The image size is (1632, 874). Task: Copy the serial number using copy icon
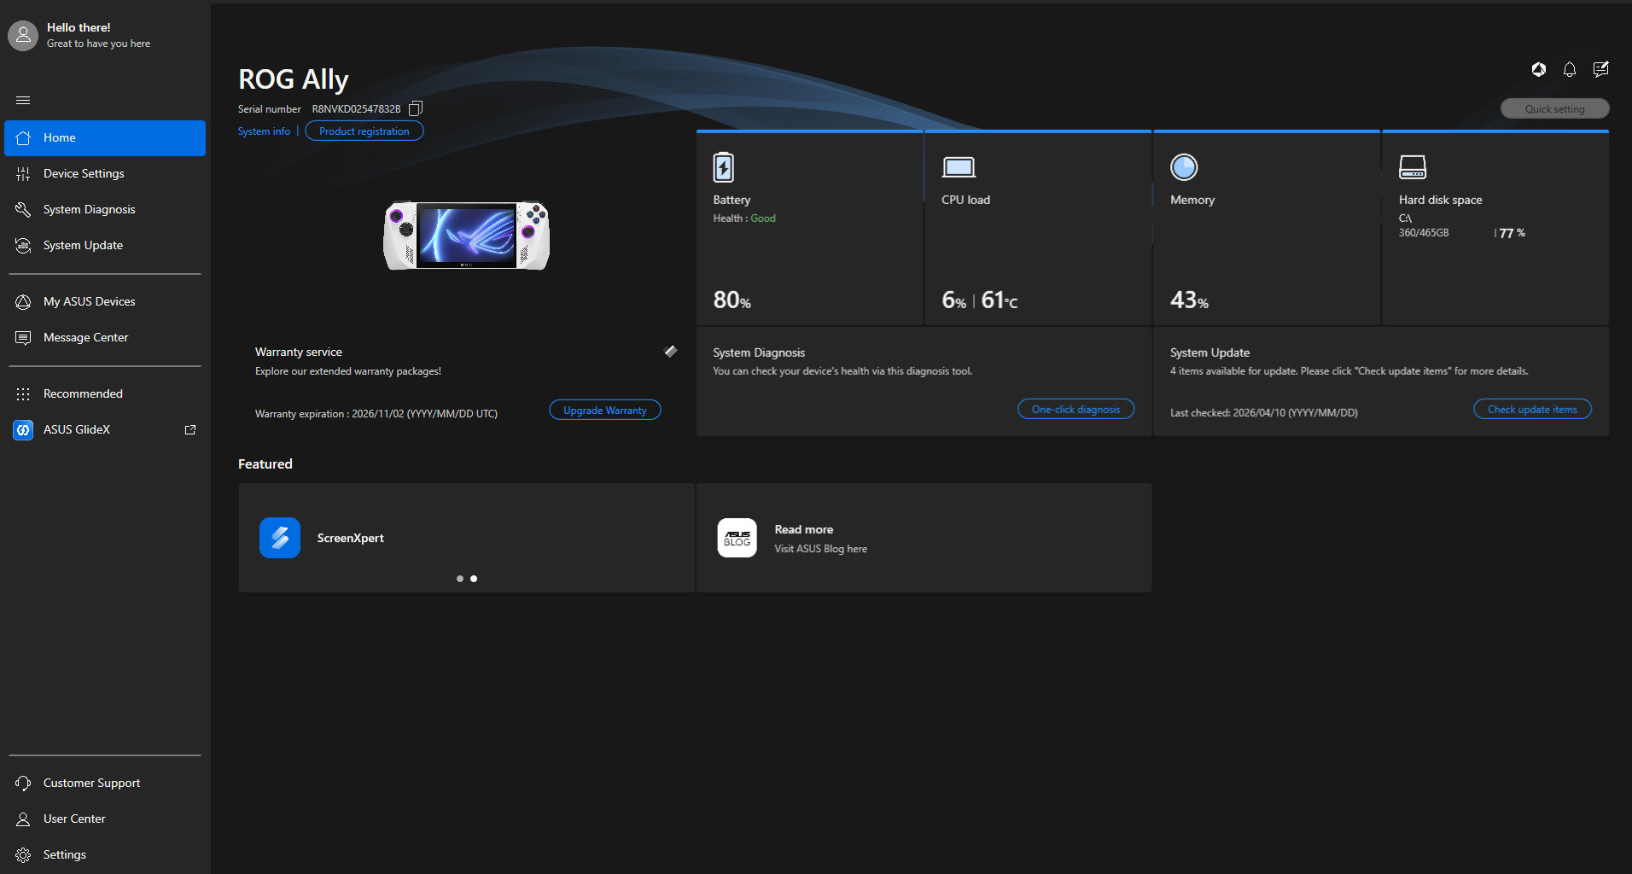pos(416,108)
